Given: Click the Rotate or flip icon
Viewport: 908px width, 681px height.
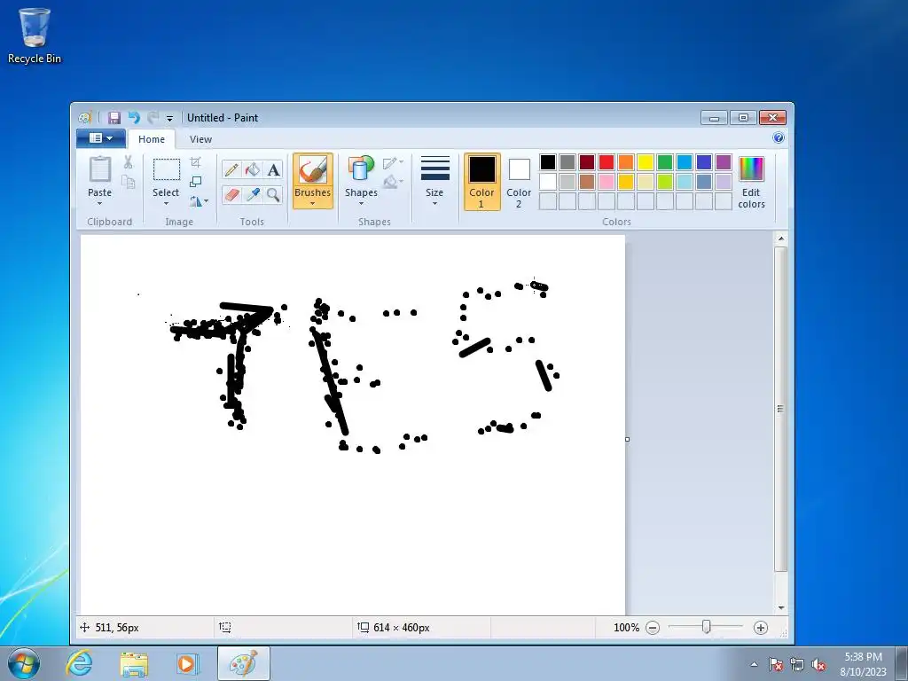Looking at the screenshot, I should coord(195,201).
